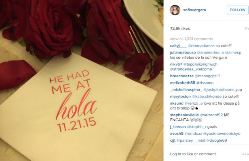Open commenter caityj____ profile
Screen dimensions: 249x161
pyautogui.click(x=178, y=46)
